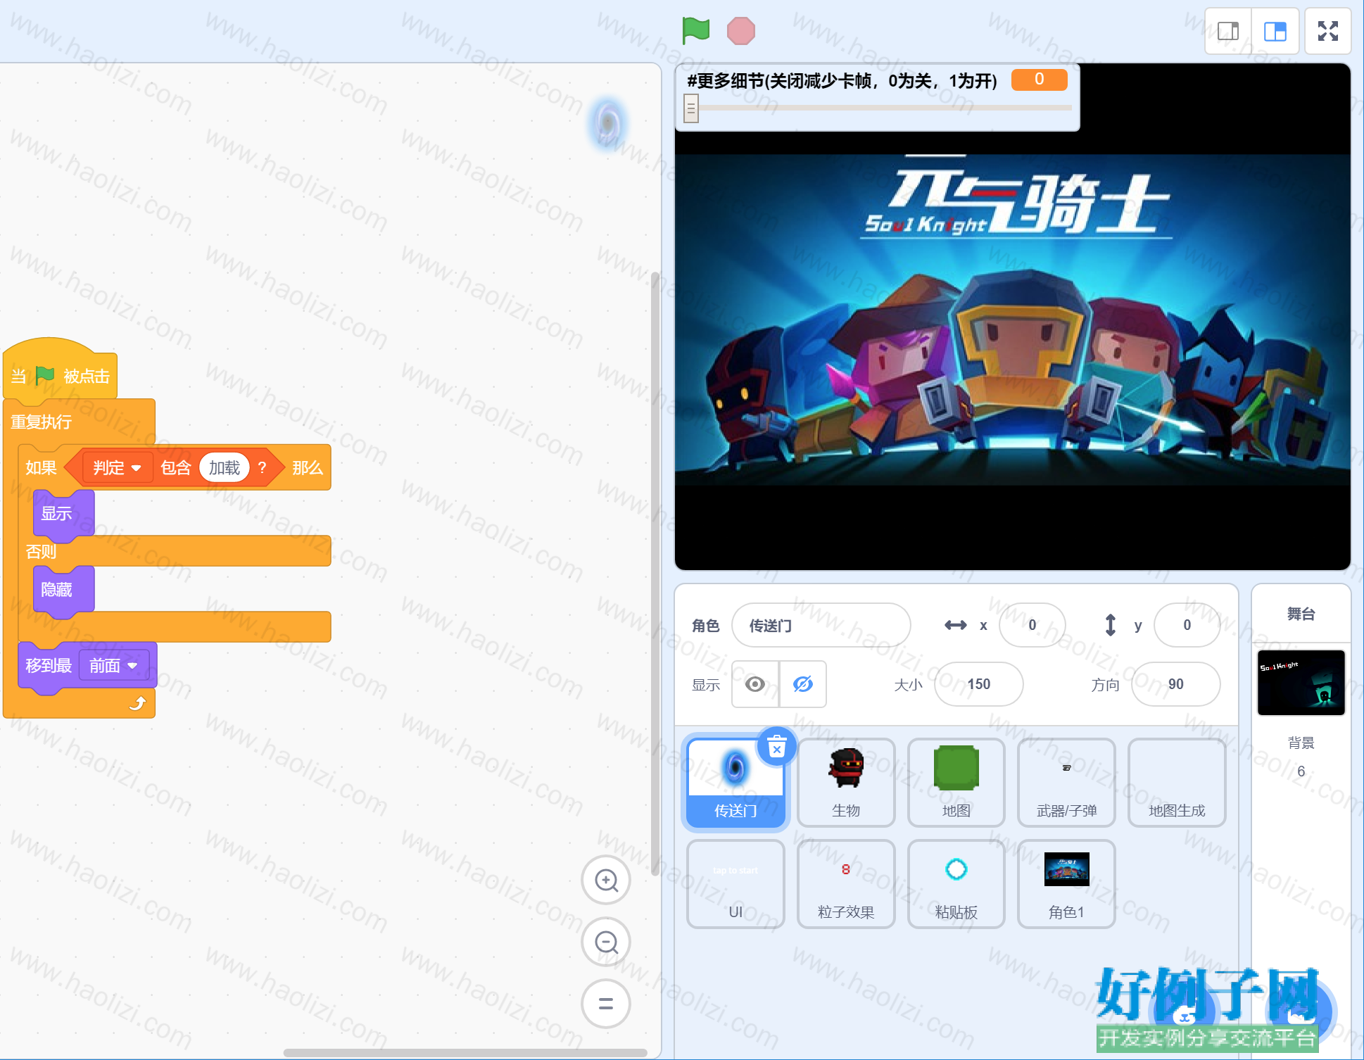Select the stage backdrop thumbnail
Viewport: 1364px width, 1060px height.
point(1301,683)
